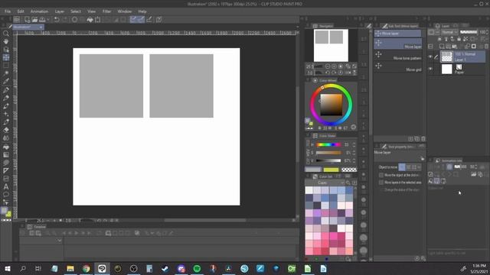
Task: Click Layer 1 thumbnail in Layer panel
Action: [446, 57]
